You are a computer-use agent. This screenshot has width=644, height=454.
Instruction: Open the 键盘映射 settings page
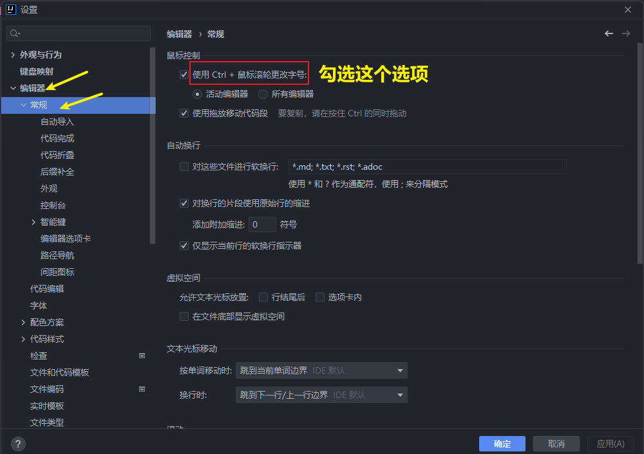coord(37,71)
